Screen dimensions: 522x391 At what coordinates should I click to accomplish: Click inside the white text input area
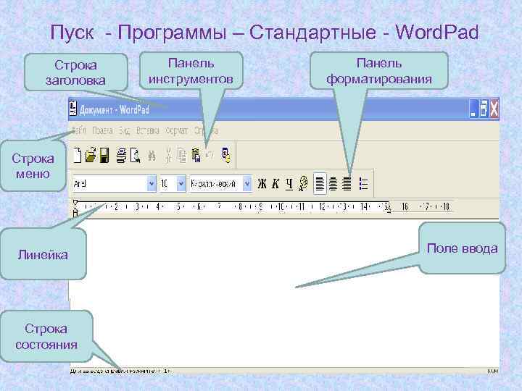[284, 293]
